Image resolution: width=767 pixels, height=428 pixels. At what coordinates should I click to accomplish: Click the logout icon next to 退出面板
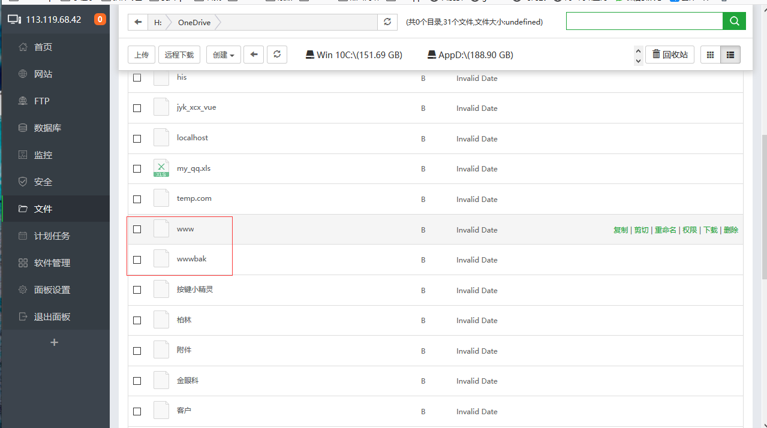[x=23, y=317]
